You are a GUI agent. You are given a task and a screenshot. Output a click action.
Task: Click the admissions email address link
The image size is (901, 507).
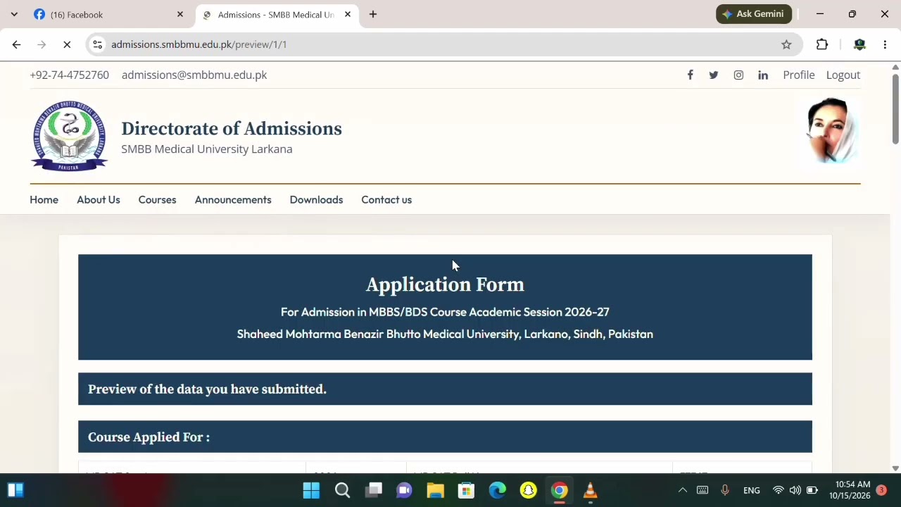194,75
